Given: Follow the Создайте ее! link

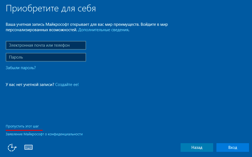Looking at the screenshot, I should 67,85.
